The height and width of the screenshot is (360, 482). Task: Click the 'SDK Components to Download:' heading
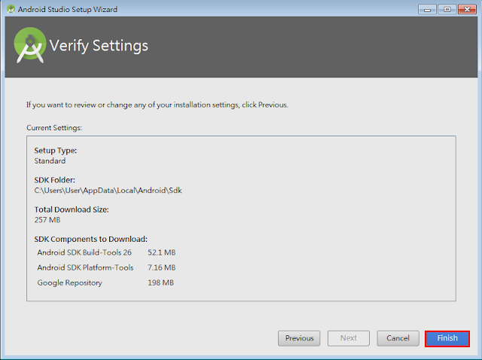click(90, 239)
